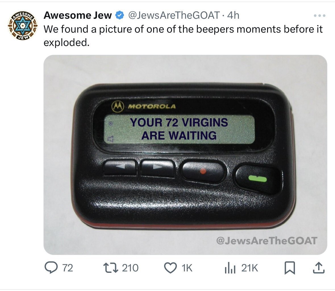The width and height of the screenshot is (335, 291).
Task: Open the account's profile avatar
Action: pos(23,26)
